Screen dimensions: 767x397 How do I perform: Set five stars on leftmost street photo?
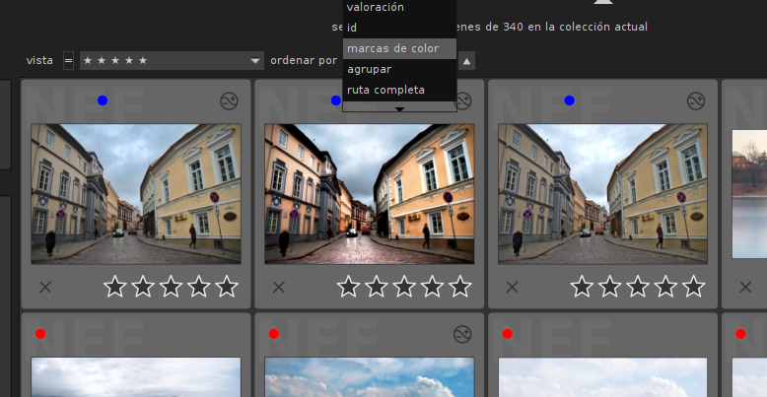(x=227, y=287)
